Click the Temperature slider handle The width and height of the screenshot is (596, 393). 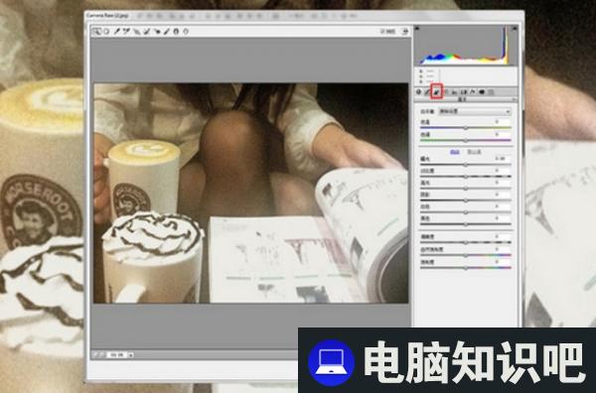coord(466,128)
